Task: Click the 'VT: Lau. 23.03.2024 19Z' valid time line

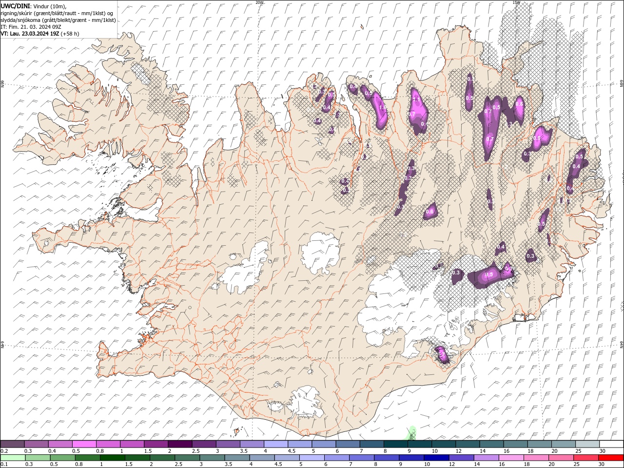Action: pos(30,34)
